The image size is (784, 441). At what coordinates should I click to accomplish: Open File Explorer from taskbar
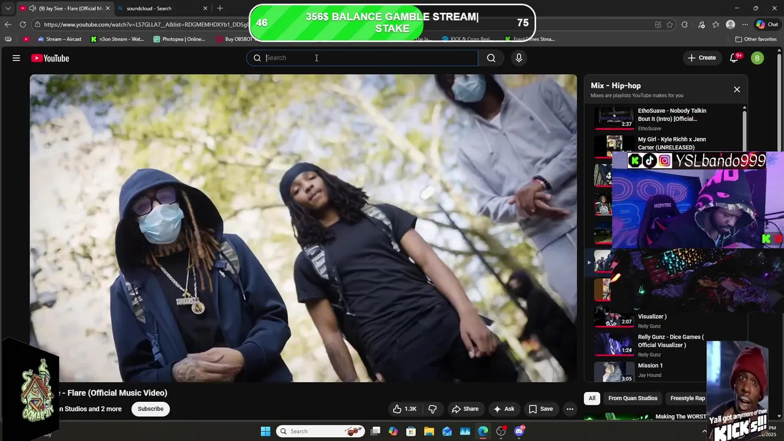point(429,431)
